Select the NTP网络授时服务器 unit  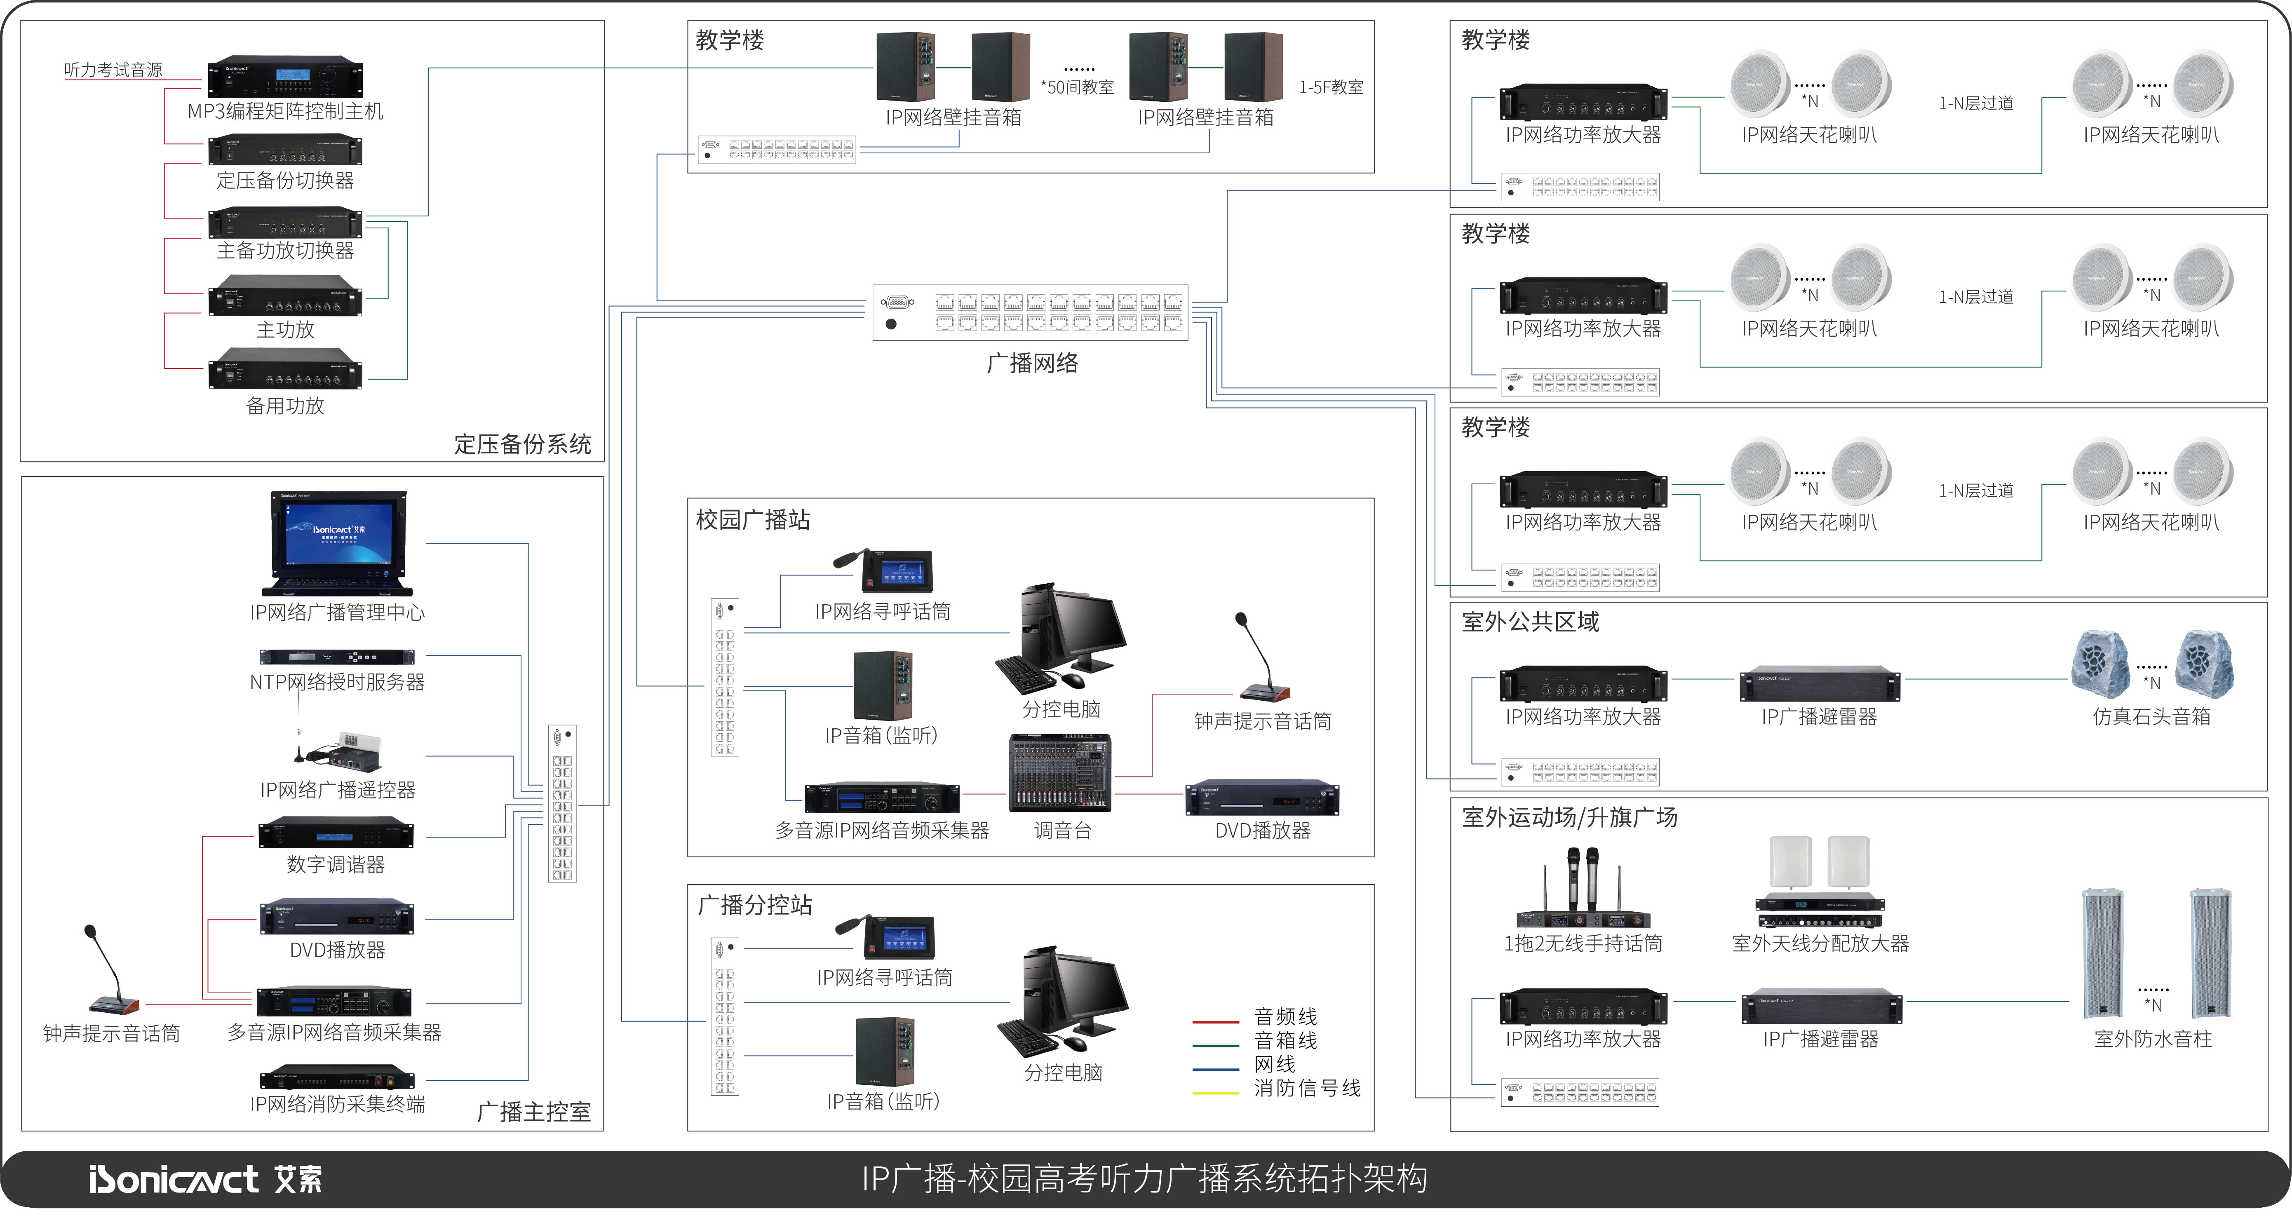pyautogui.click(x=336, y=657)
